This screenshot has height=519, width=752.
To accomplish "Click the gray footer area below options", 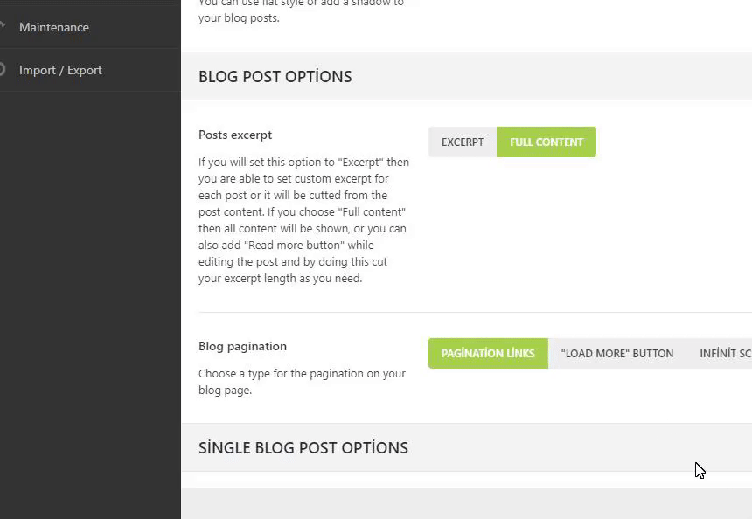I will 463,504.
